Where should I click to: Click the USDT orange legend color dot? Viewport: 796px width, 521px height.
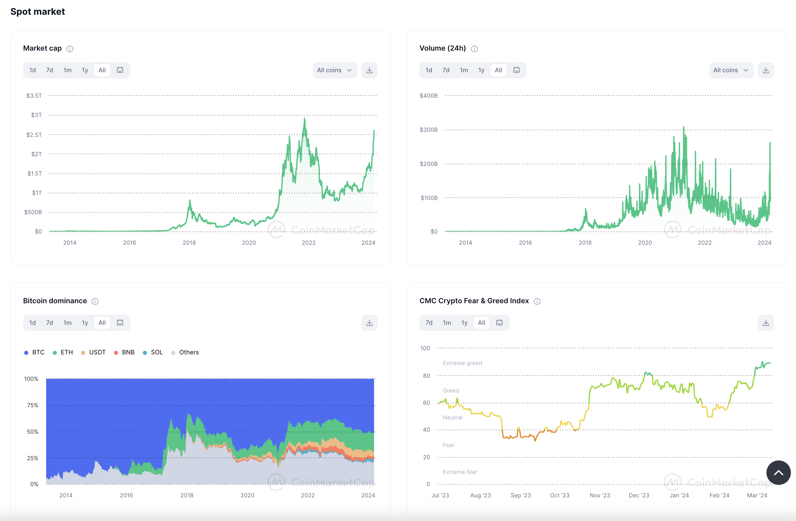pyautogui.click(x=83, y=353)
